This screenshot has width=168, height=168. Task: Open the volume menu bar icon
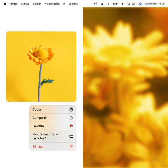(x=95, y=4)
